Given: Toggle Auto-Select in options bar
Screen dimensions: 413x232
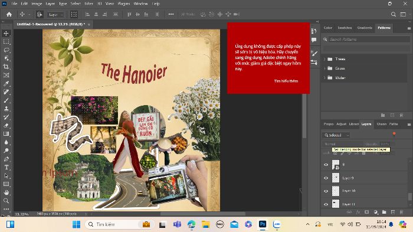Looking at the screenshot, I should tap(40, 14).
